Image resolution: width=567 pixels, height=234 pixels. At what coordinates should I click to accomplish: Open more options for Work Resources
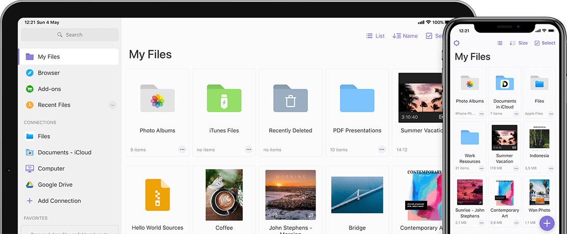click(481, 169)
